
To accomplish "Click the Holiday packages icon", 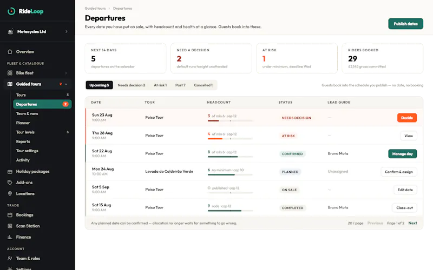I will 10,171.
